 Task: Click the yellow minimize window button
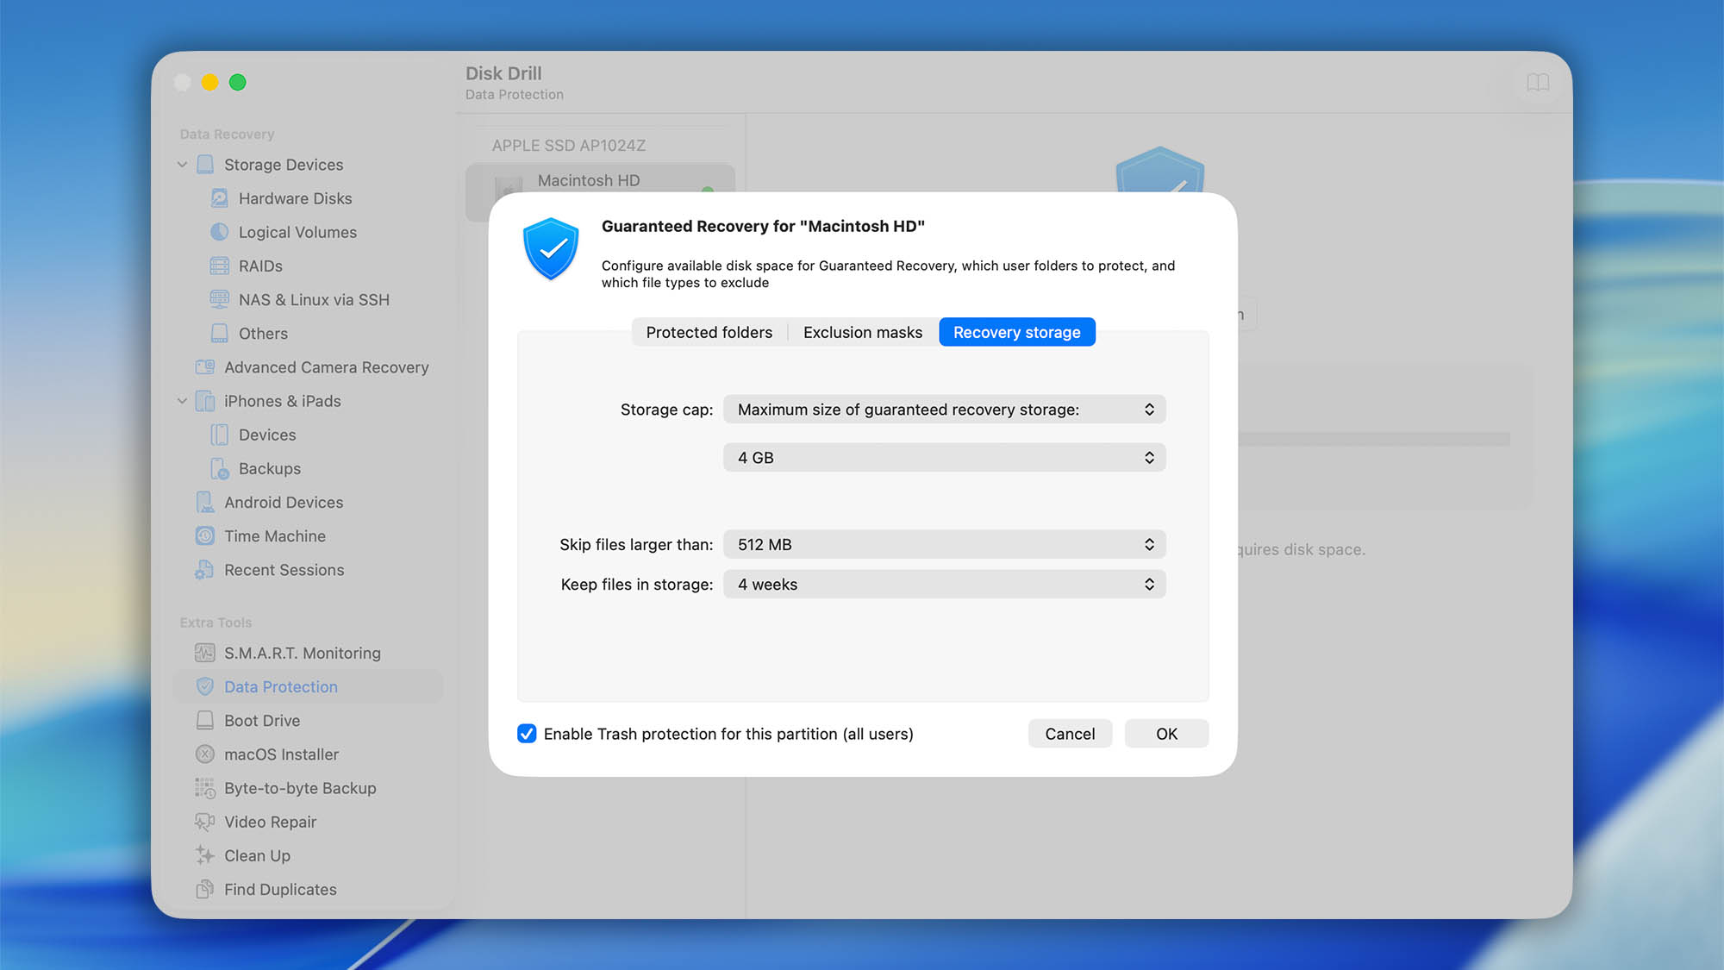209,82
